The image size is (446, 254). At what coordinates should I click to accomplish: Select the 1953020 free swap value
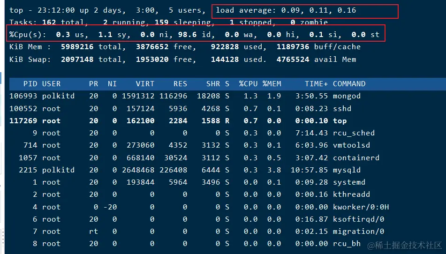[152, 60]
